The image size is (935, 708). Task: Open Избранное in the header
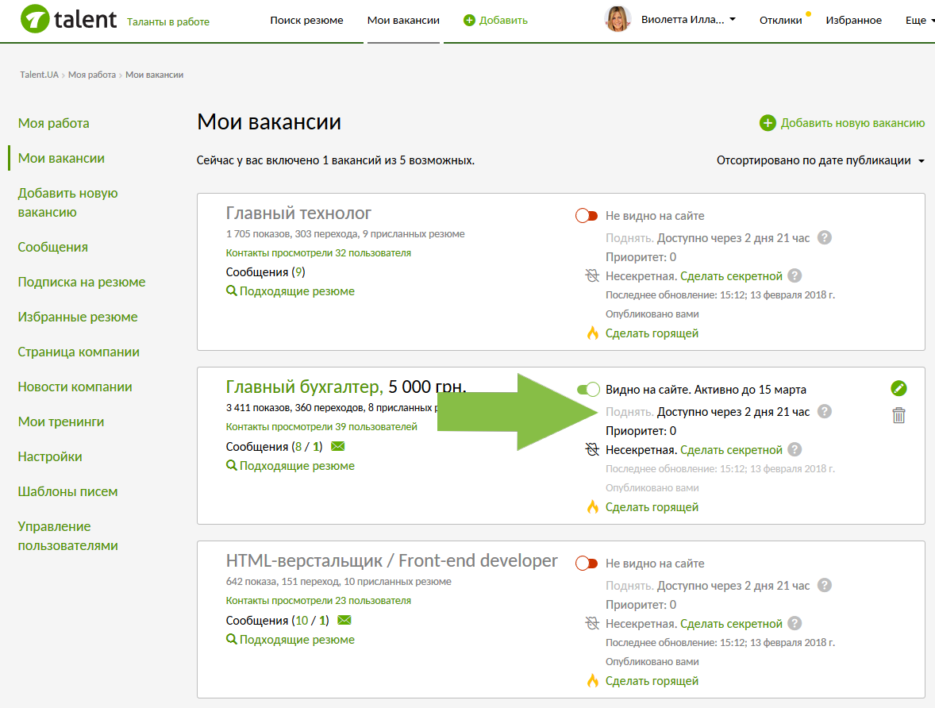(853, 21)
